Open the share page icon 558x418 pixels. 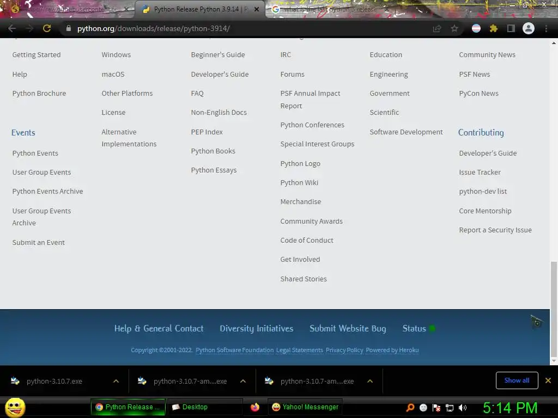click(436, 29)
